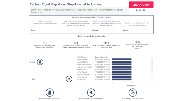This screenshot has height=101, width=179.
Task: Open the 60 Days parameter dropdown
Action: (106, 30)
